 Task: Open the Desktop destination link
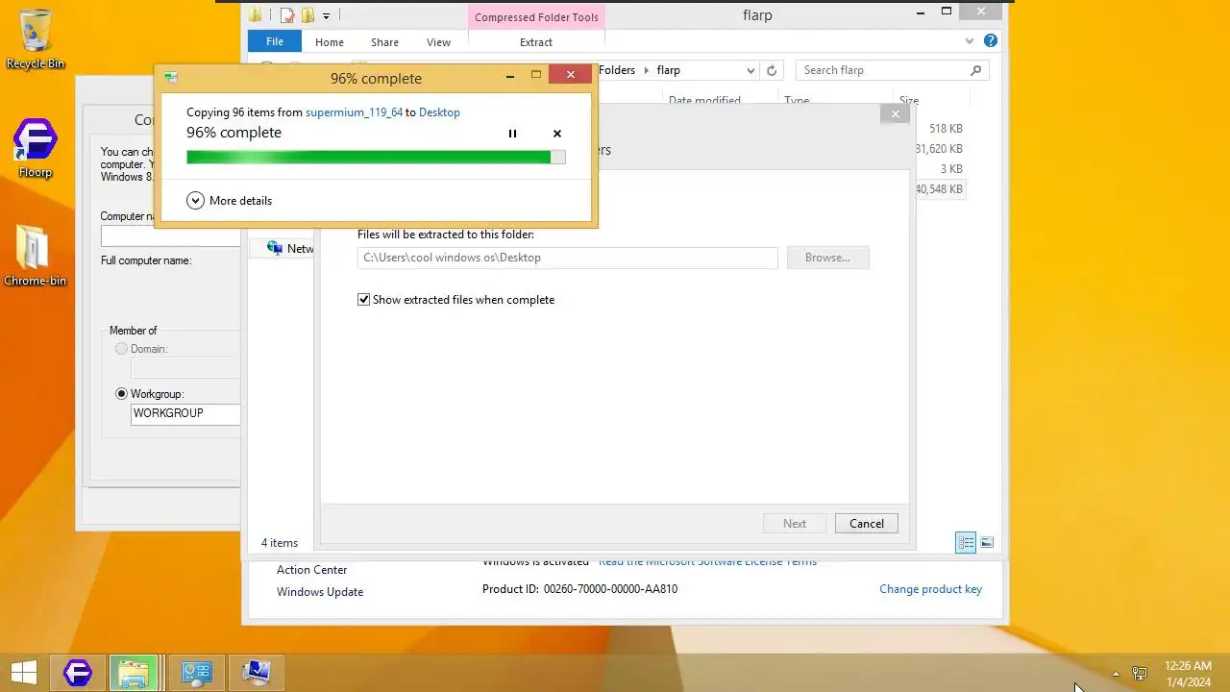(x=439, y=112)
